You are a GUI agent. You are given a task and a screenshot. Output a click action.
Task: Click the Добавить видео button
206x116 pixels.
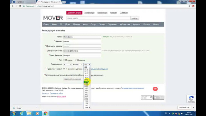coord(74,13)
